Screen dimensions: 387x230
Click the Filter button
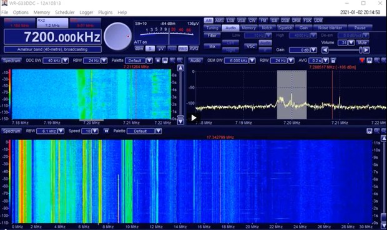point(212,36)
